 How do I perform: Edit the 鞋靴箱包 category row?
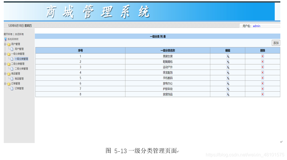(228, 62)
